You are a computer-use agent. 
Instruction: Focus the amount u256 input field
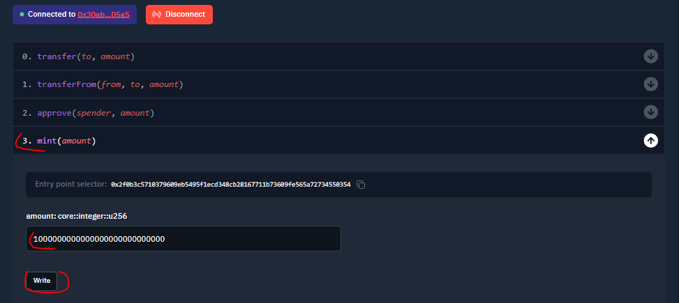(183, 239)
